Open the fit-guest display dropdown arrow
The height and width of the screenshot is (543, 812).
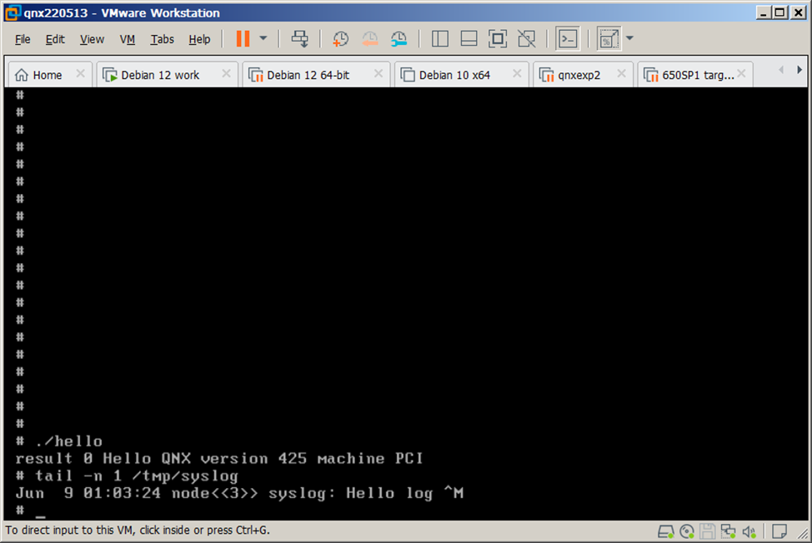point(629,39)
